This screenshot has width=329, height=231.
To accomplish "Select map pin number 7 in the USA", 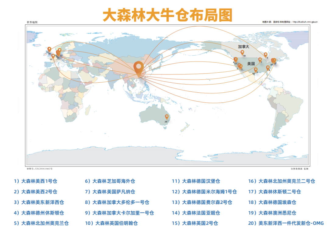I will pyautogui.click(x=260, y=60).
